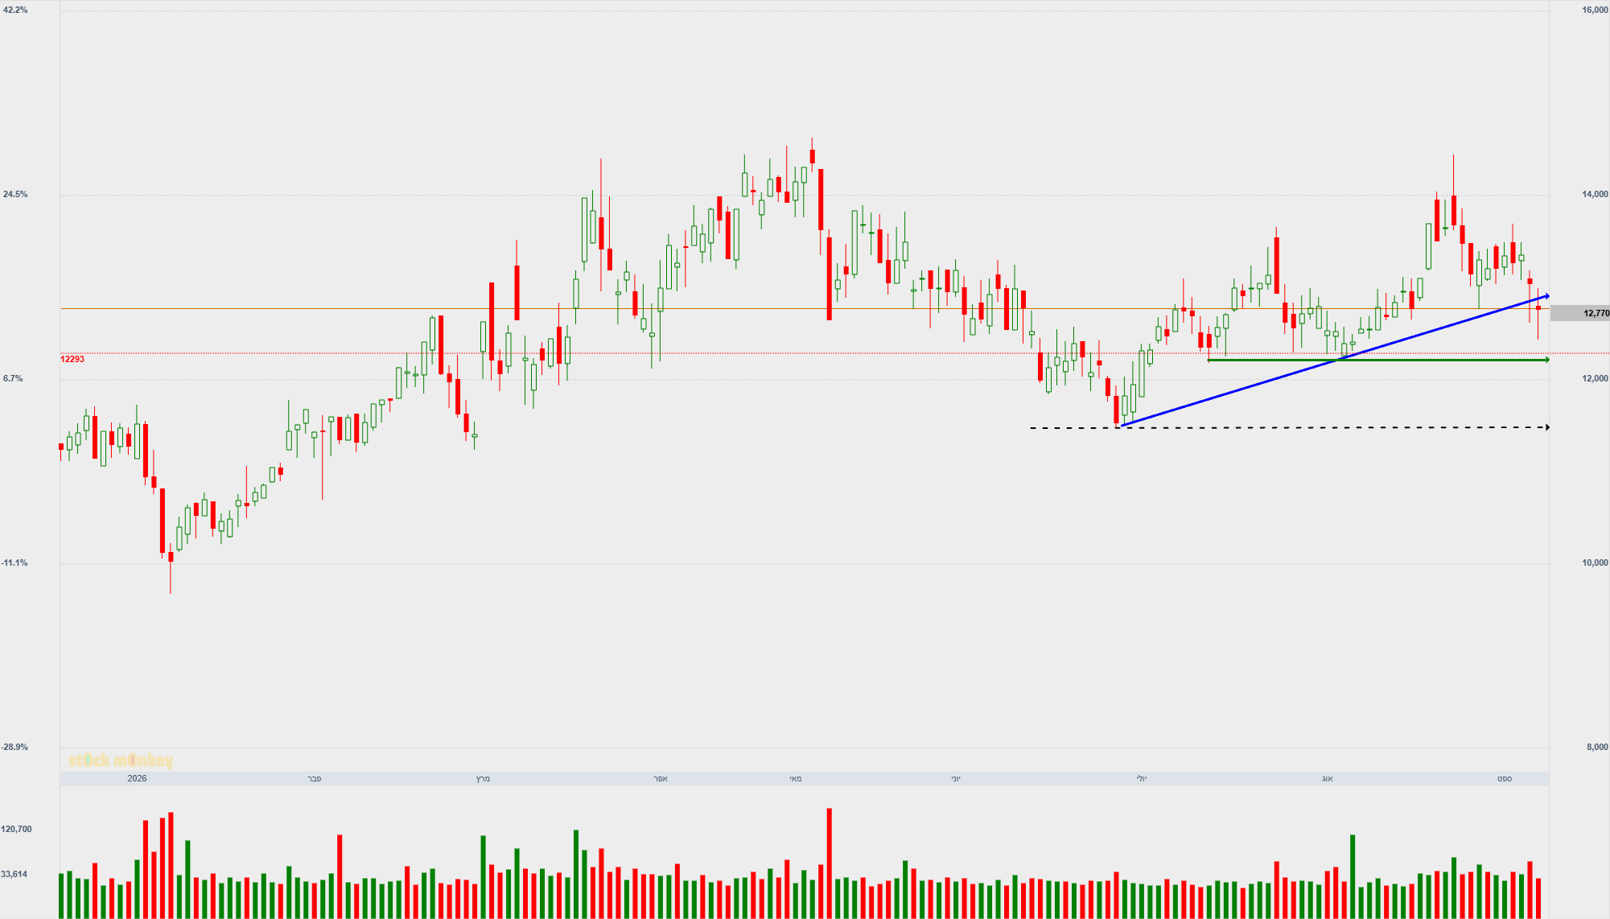Click the -11.1% percentage axis label
This screenshot has width=1610, height=919.
pyautogui.click(x=14, y=563)
